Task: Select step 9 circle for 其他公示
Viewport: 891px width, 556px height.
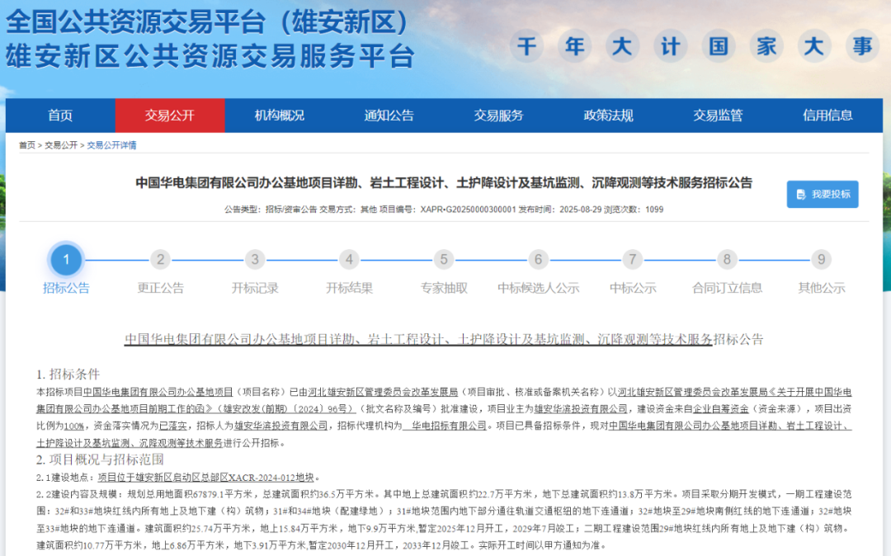Action: (821, 260)
